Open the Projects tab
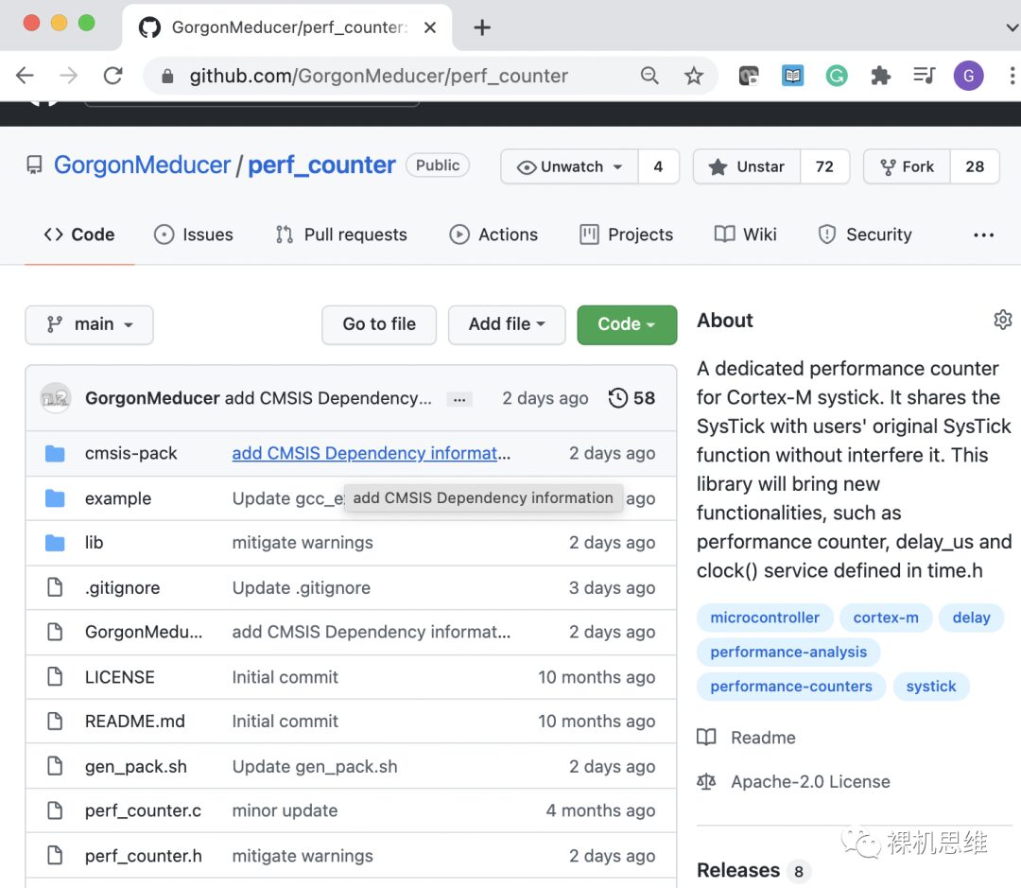Viewport: 1021px width, 888px height. (626, 235)
